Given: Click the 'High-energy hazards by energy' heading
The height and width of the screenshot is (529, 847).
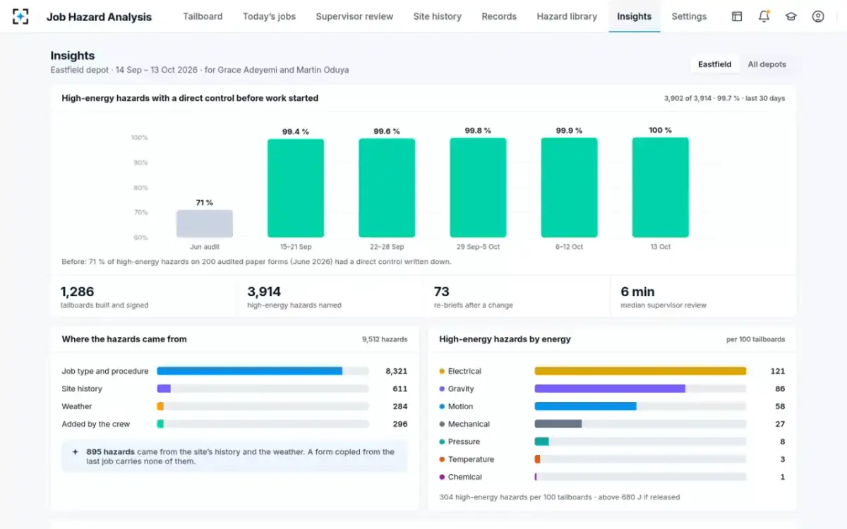Looking at the screenshot, I should (x=505, y=339).
